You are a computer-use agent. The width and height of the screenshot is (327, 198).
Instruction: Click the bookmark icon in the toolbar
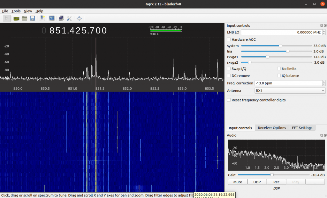[x=42, y=18]
